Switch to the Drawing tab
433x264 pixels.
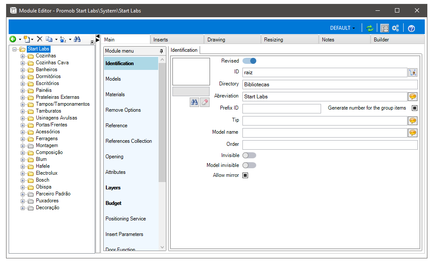pyautogui.click(x=216, y=40)
